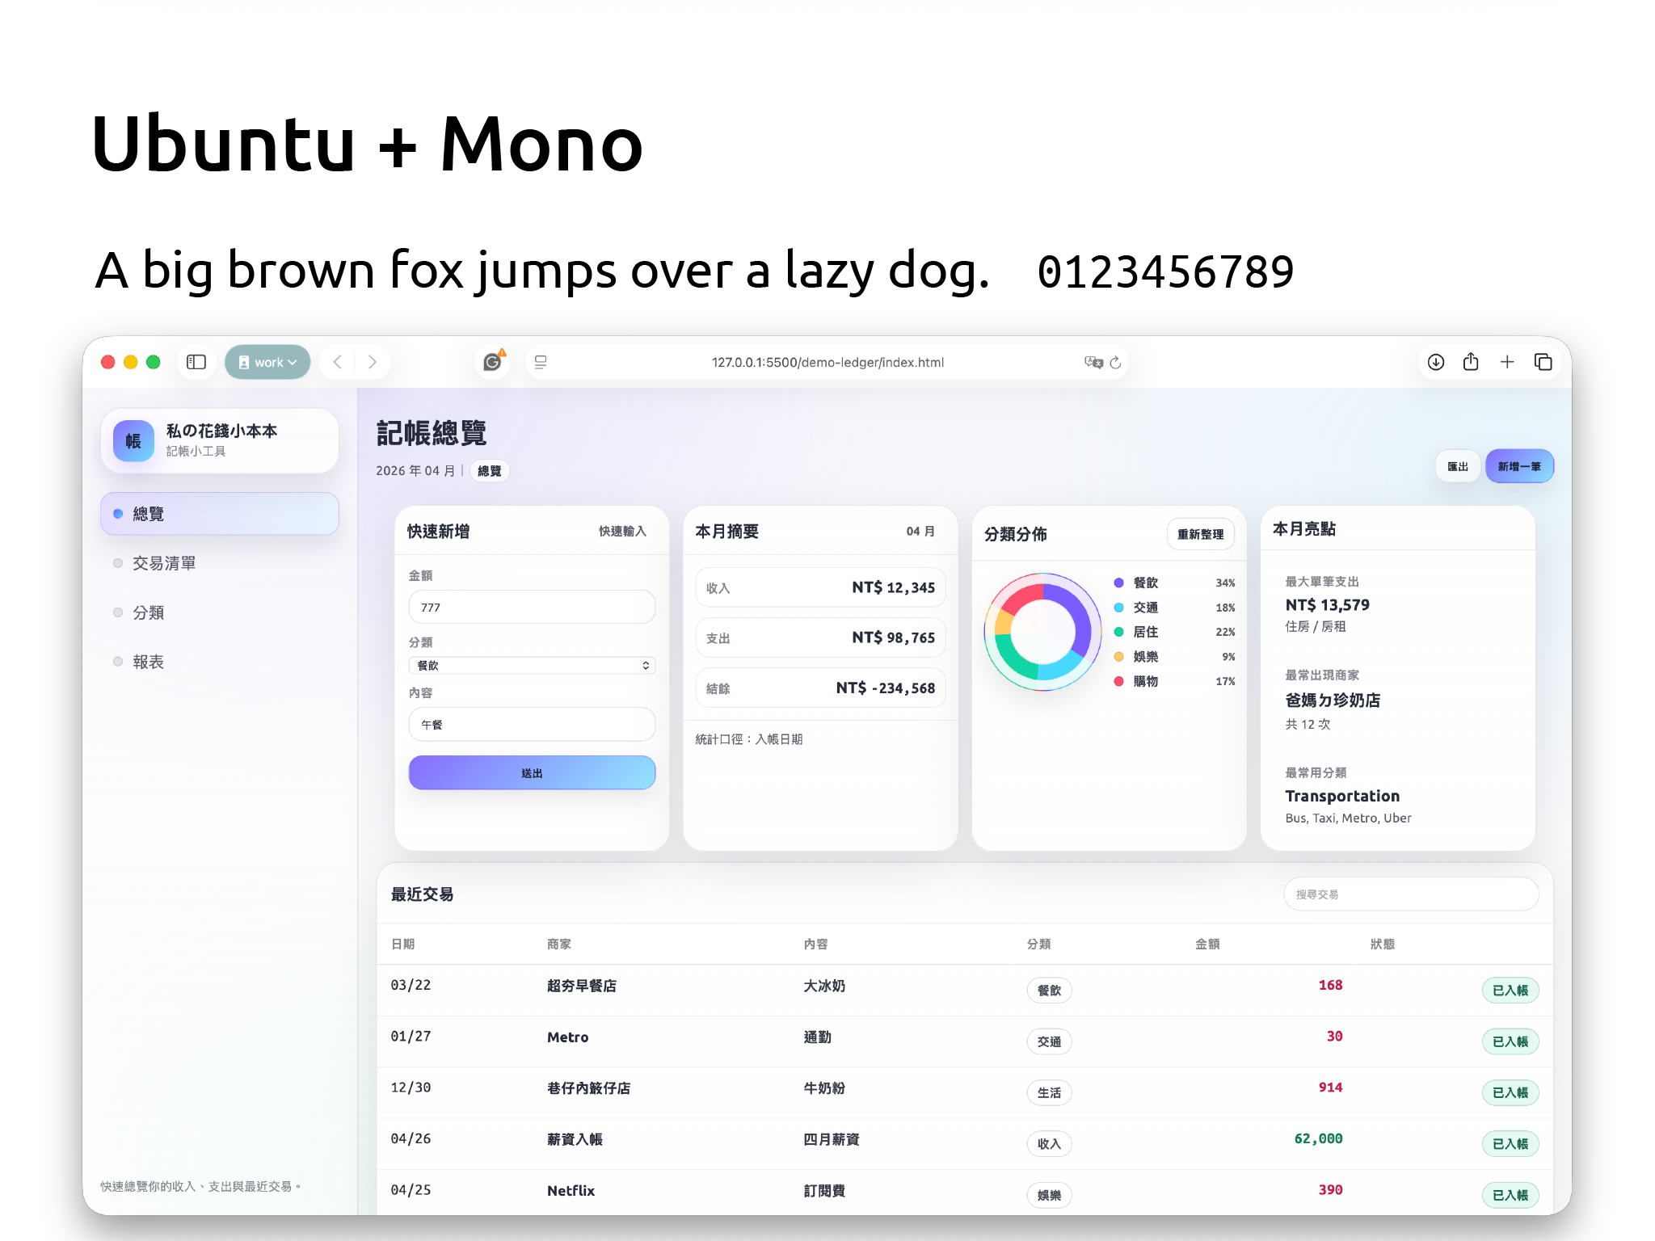Click the Grammarly extension icon in toolbar

pyautogui.click(x=491, y=362)
